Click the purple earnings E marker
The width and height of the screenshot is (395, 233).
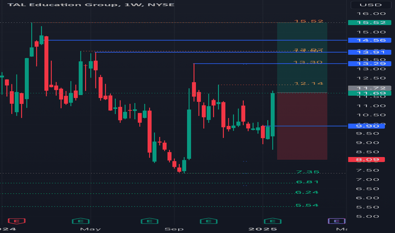(x=337, y=221)
